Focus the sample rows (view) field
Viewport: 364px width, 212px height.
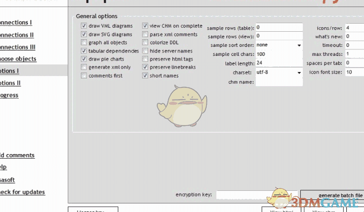(x=279, y=36)
